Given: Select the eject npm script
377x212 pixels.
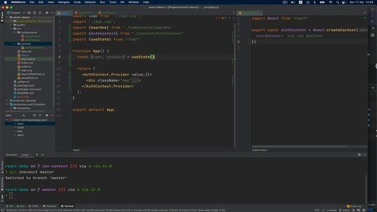Looking at the screenshot, I should pos(20,135).
